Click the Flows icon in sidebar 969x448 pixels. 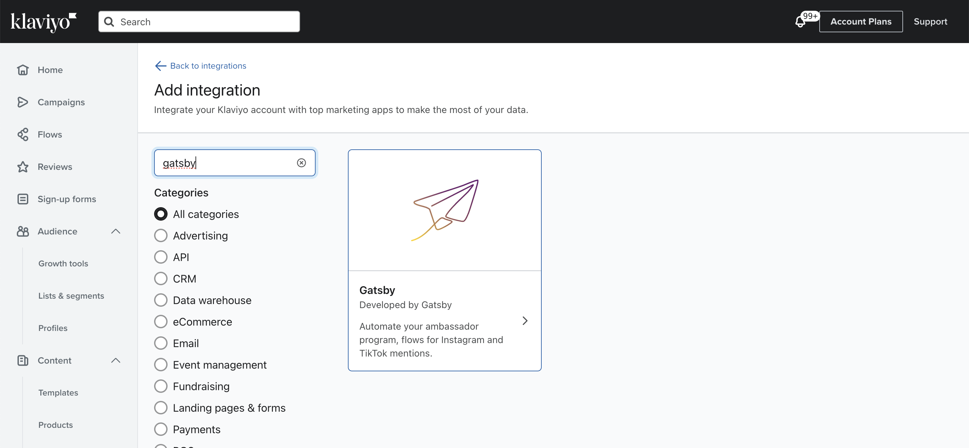23,135
